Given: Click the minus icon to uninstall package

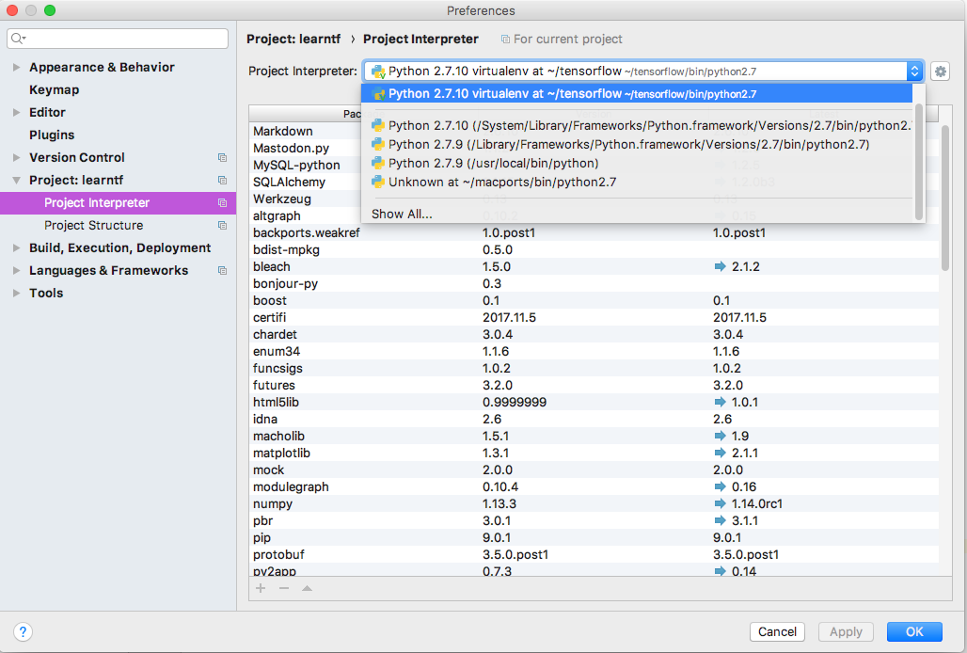Looking at the screenshot, I should pos(284,588).
